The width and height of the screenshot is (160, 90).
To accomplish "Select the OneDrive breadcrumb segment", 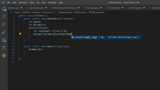I will click(x=36, y=12).
